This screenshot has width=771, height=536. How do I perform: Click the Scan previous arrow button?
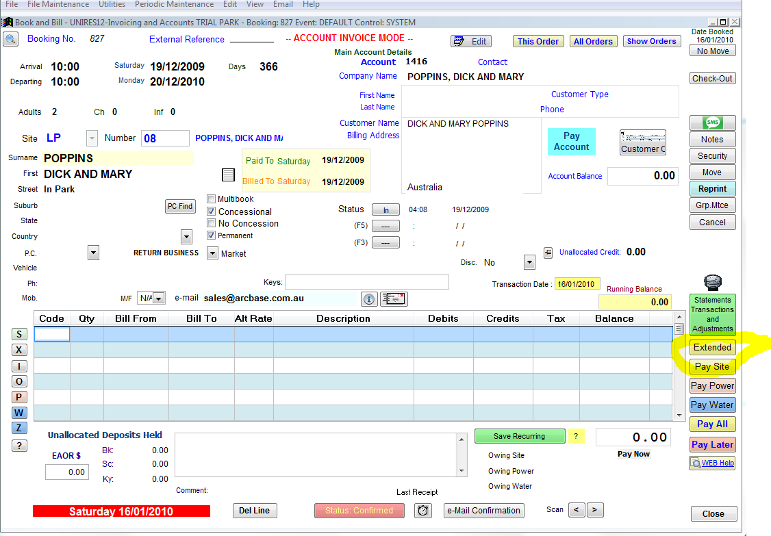(577, 510)
